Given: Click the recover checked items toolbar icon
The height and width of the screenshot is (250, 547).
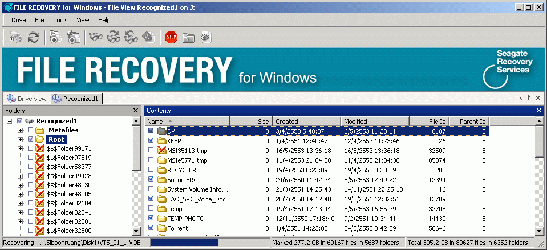Looking at the screenshot, I should [x=74, y=37].
